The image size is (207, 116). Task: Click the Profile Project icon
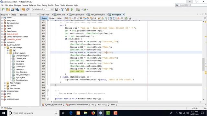pos(84,9)
